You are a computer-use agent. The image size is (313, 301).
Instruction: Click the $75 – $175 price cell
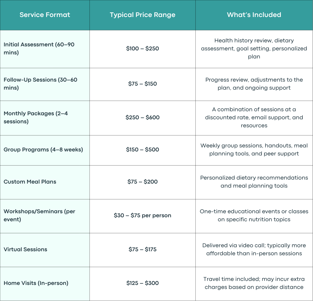(142, 249)
